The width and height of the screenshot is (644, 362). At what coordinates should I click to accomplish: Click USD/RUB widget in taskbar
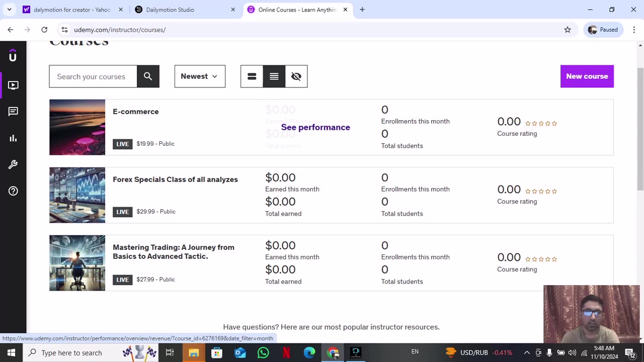pos(479,352)
